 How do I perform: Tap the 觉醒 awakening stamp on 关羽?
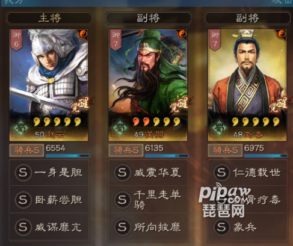(180, 104)
